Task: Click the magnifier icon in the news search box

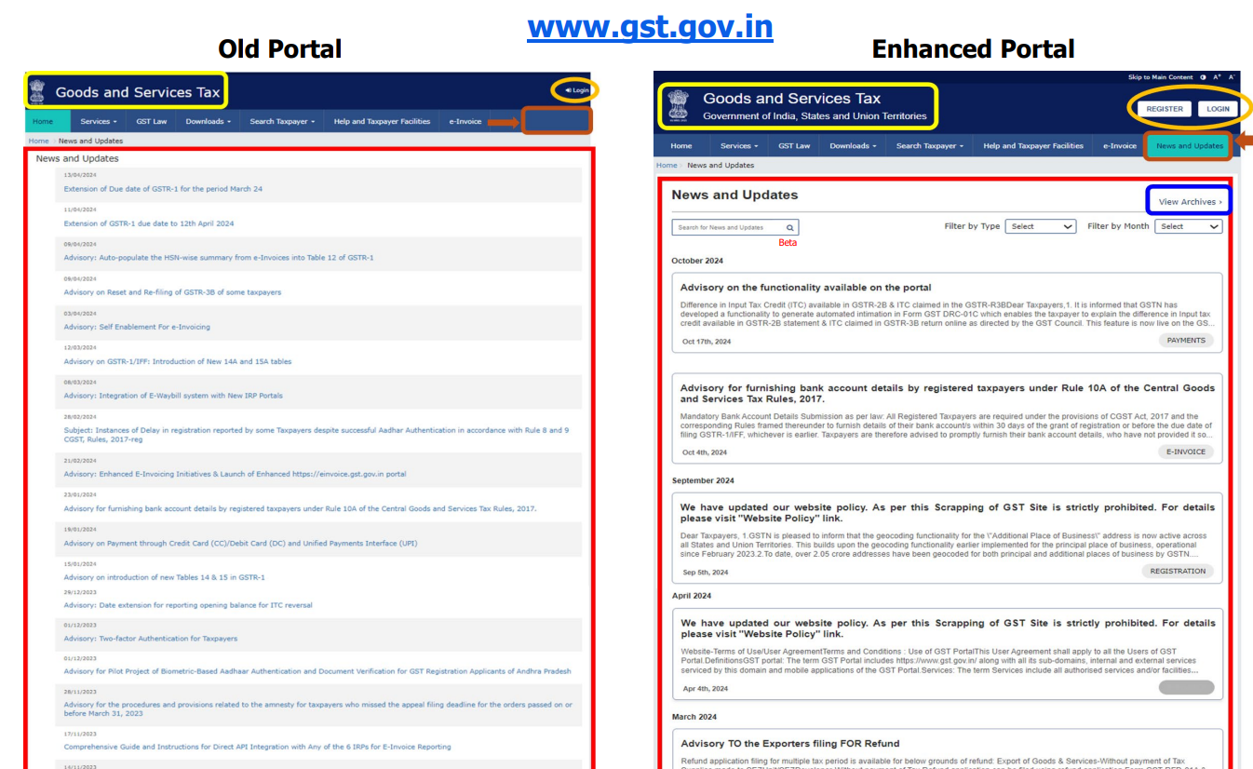Action: [x=789, y=227]
